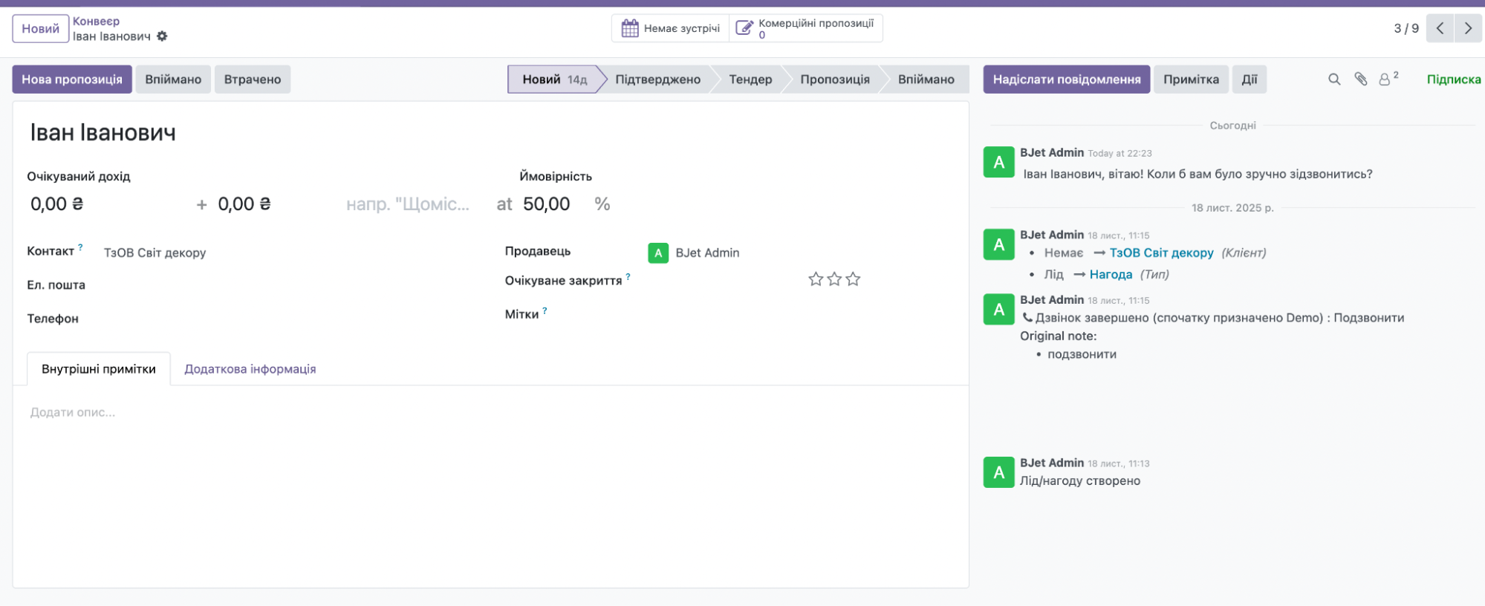Click the gear settings icon beside Іван Іванович

[162, 36]
